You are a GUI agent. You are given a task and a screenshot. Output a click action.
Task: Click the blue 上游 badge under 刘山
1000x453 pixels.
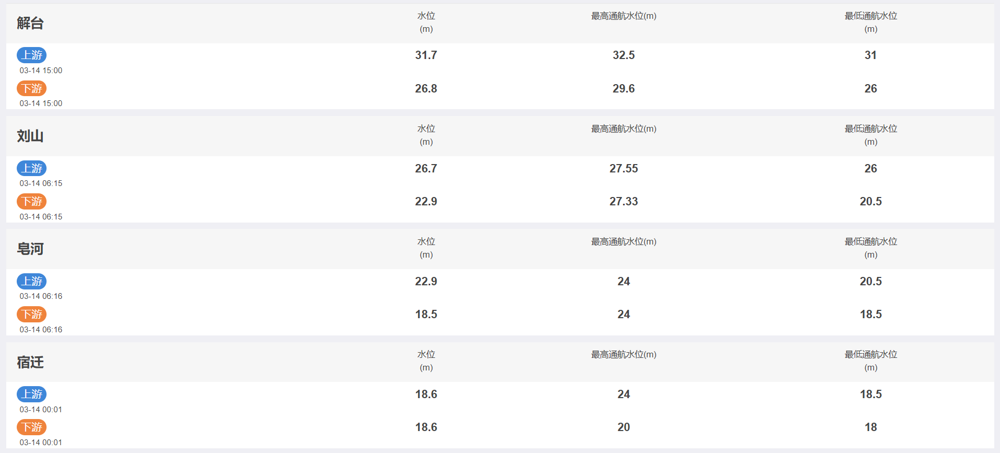tap(32, 168)
